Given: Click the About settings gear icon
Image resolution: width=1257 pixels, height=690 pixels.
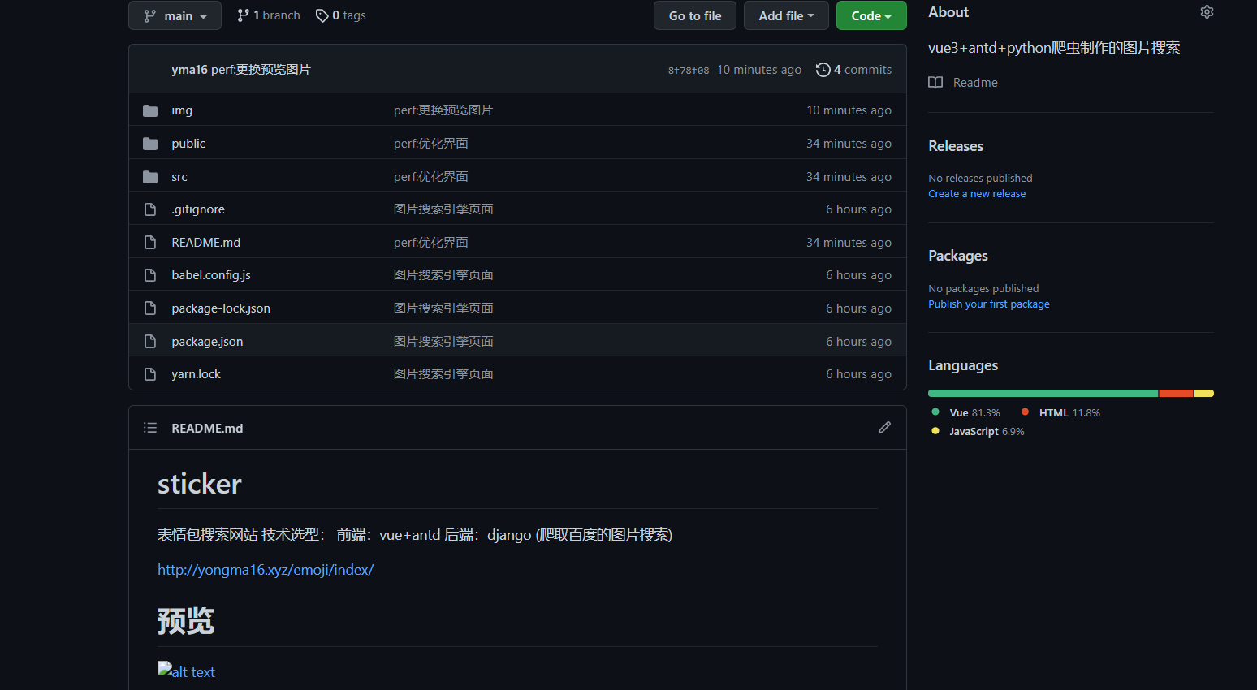Looking at the screenshot, I should (x=1207, y=11).
